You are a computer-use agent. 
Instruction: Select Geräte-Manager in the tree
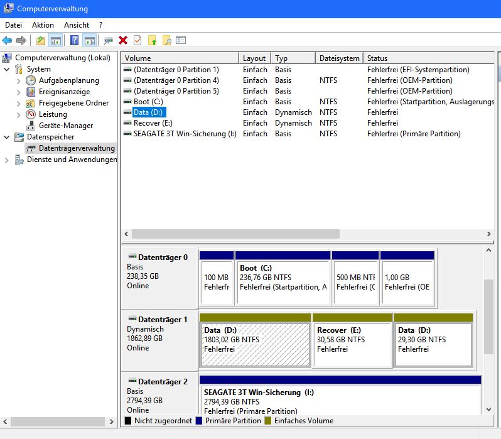(x=66, y=126)
